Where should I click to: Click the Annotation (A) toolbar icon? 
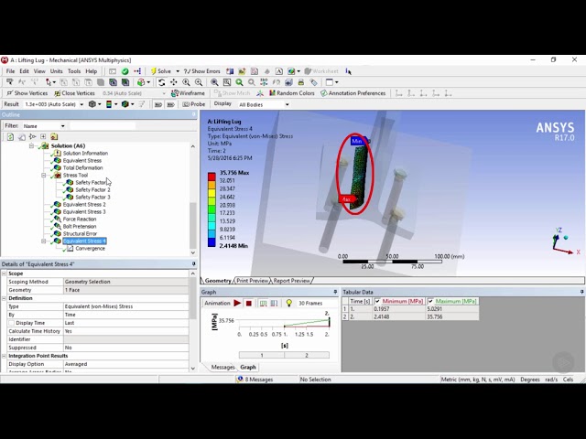pyautogui.click(x=278, y=71)
